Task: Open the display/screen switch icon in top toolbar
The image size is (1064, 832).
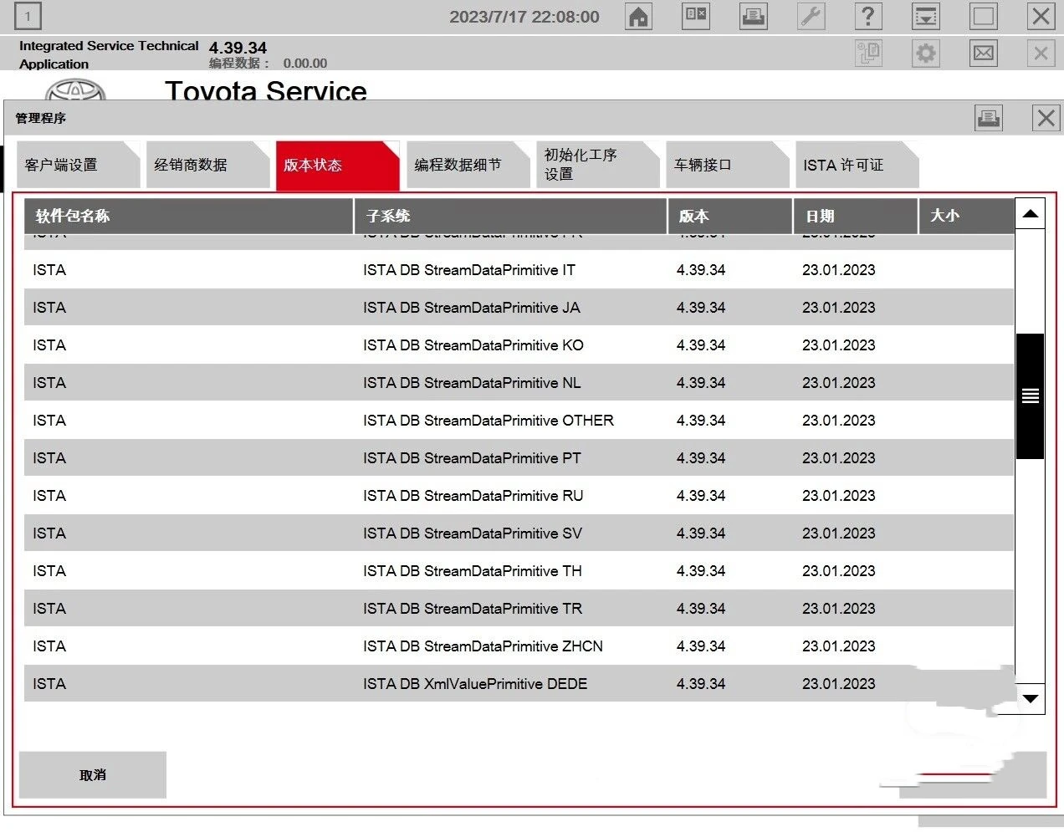Action: click(696, 16)
